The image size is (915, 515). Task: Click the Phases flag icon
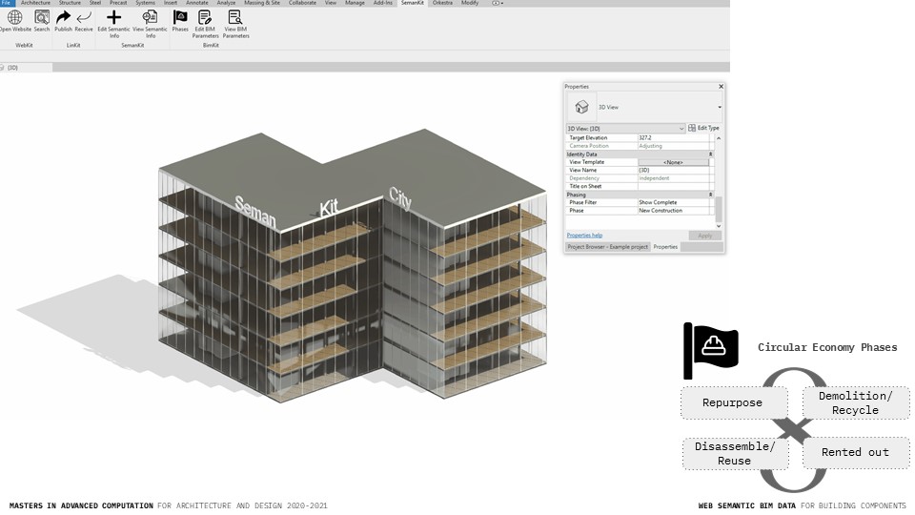[x=180, y=18]
